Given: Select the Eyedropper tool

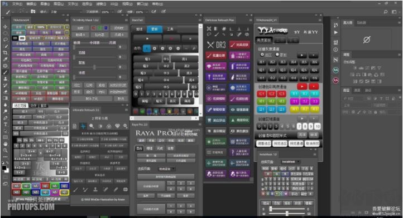Looking at the screenshot, I should click(x=5, y=59).
